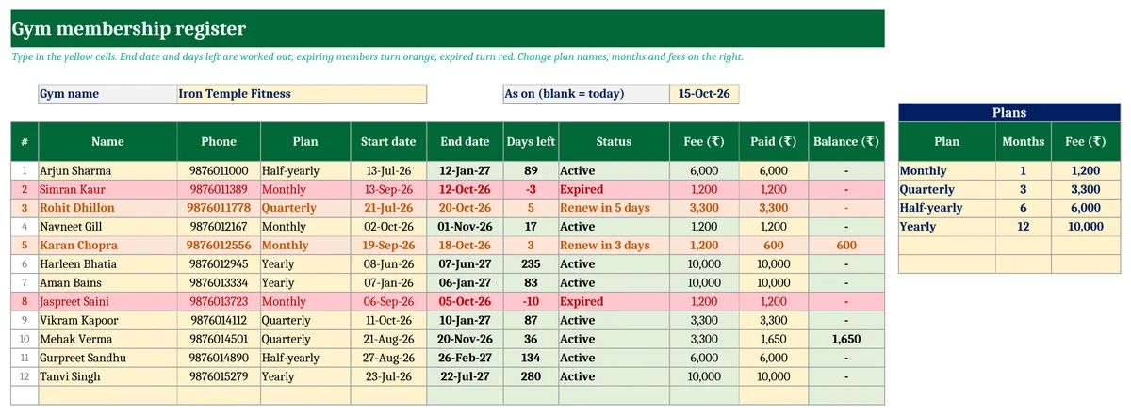
Task: Select the Monthly plan fee '1,200' in Plans table
Action: (x=1086, y=171)
